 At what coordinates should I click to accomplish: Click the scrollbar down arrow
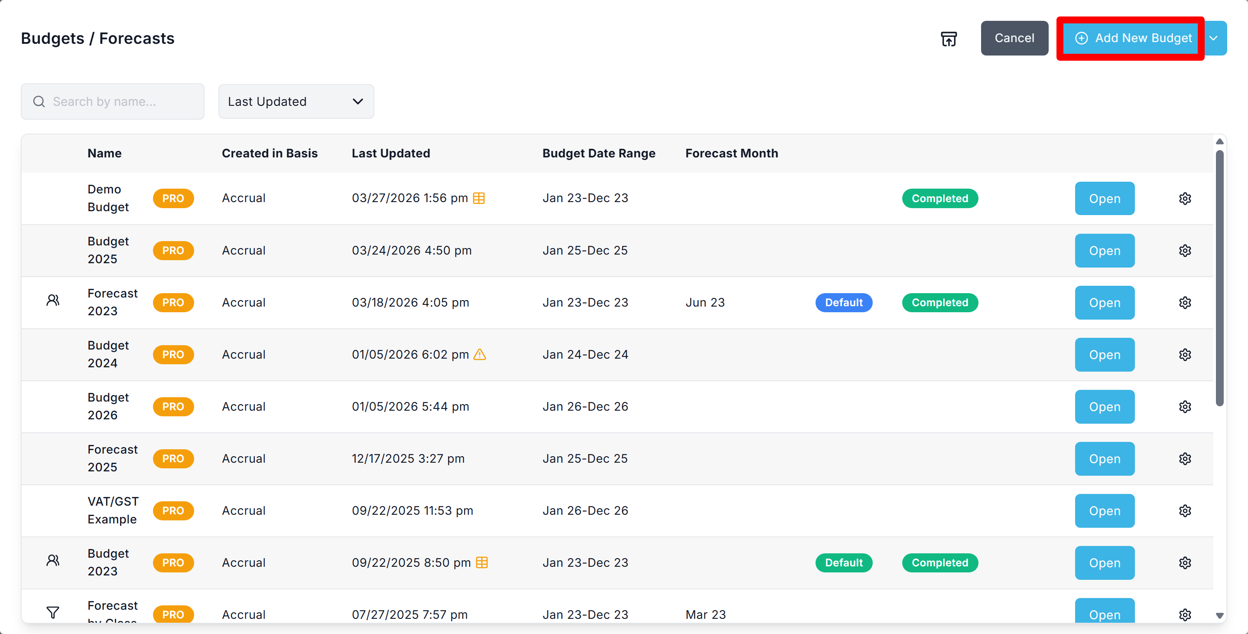1219,615
